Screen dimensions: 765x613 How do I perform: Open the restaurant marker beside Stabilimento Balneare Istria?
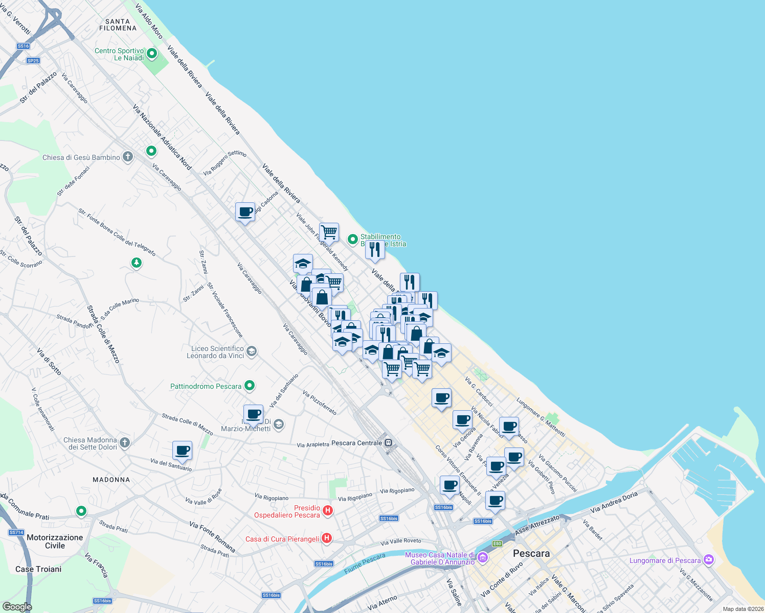(375, 250)
